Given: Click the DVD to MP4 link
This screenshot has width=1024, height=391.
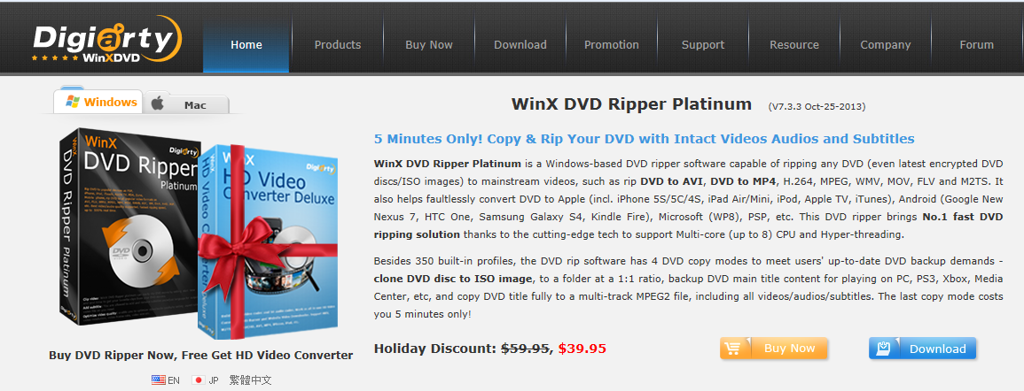Looking at the screenshot, I should [743, 181].
